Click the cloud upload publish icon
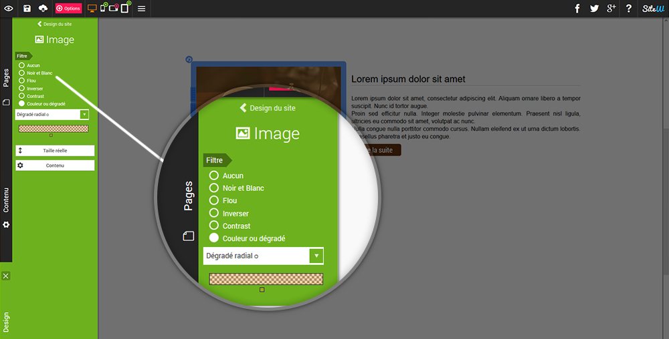Viewport: 669px width, 339px height. [x=43, y=9]
